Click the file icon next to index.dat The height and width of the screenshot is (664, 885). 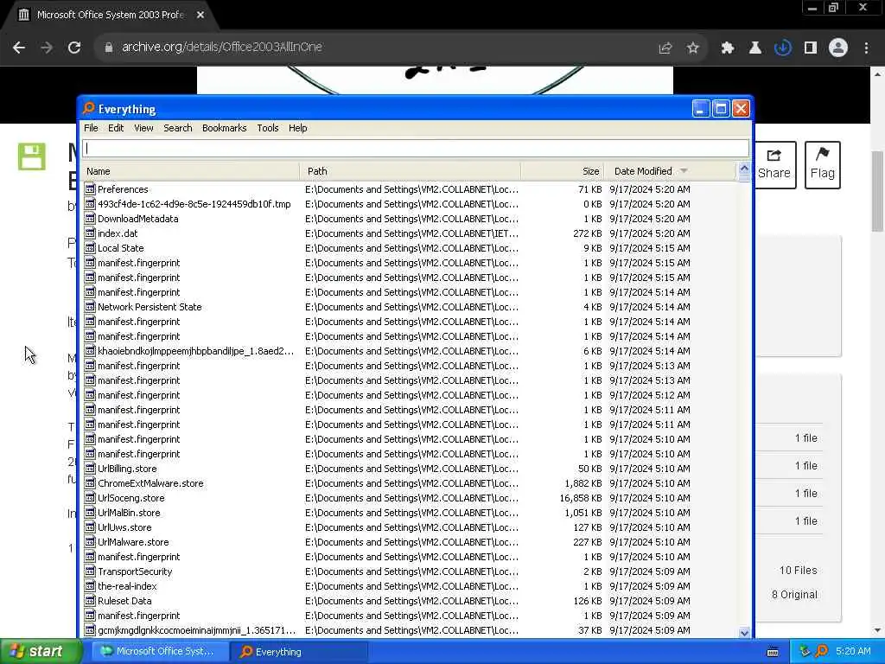tap(90, 233)
